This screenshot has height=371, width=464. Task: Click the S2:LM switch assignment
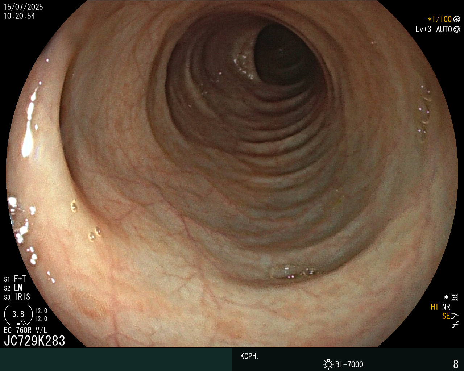pos(13,288)
